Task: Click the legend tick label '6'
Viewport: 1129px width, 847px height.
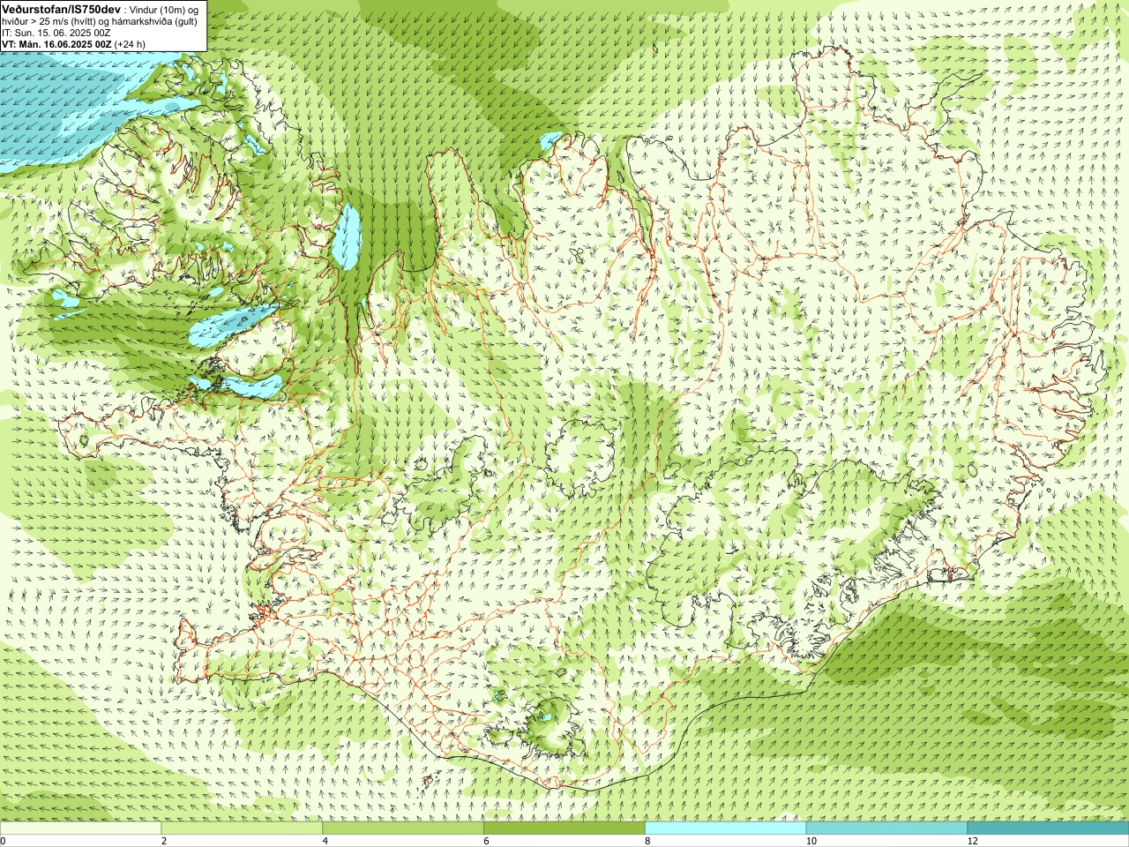Action: coord(487,842)
